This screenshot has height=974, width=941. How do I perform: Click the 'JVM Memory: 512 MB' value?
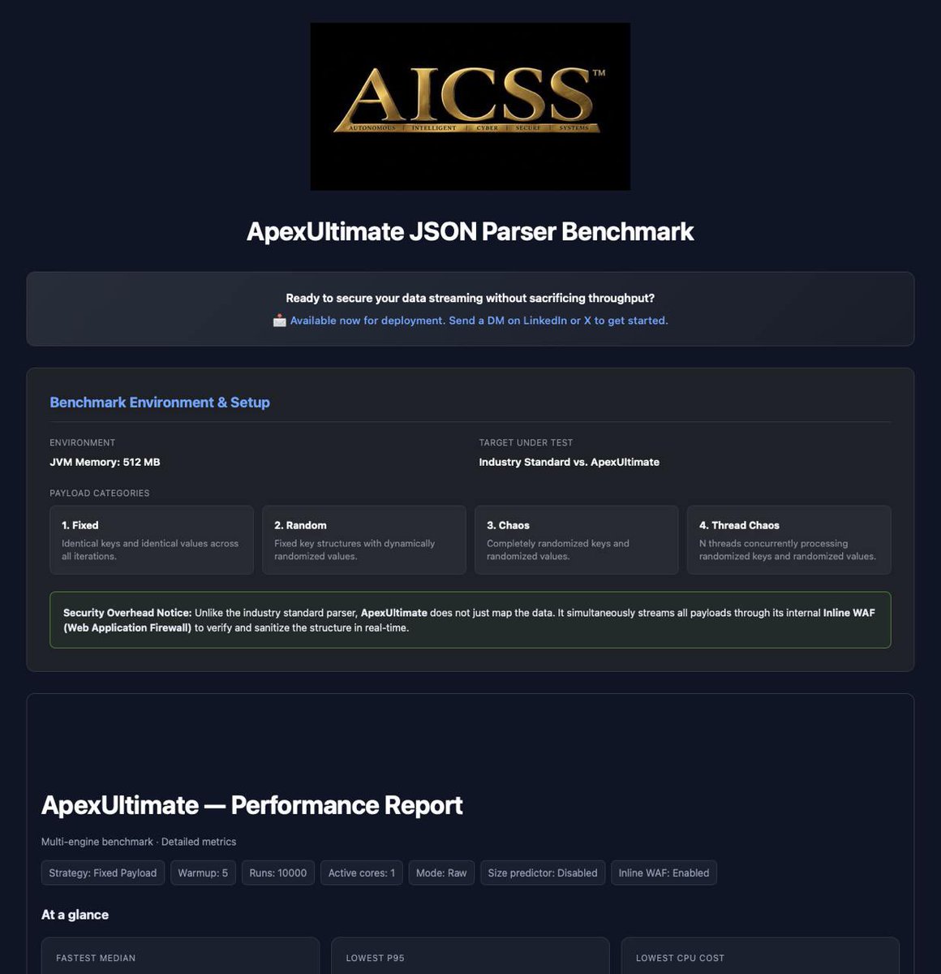pos(105,462)
